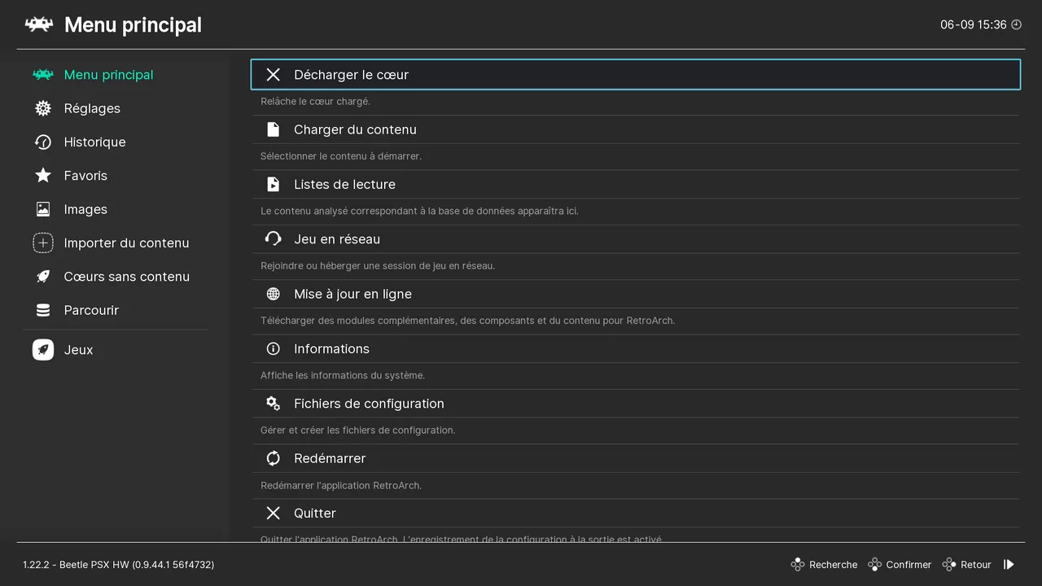Image resolution: width=1042 pixels, height=586 pixels.
Task: Click the X icon beside Décharger le cœur
Action: point(274,75)
